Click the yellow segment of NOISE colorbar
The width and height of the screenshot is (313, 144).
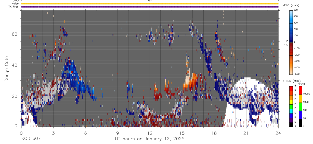[x=300, y=98]
